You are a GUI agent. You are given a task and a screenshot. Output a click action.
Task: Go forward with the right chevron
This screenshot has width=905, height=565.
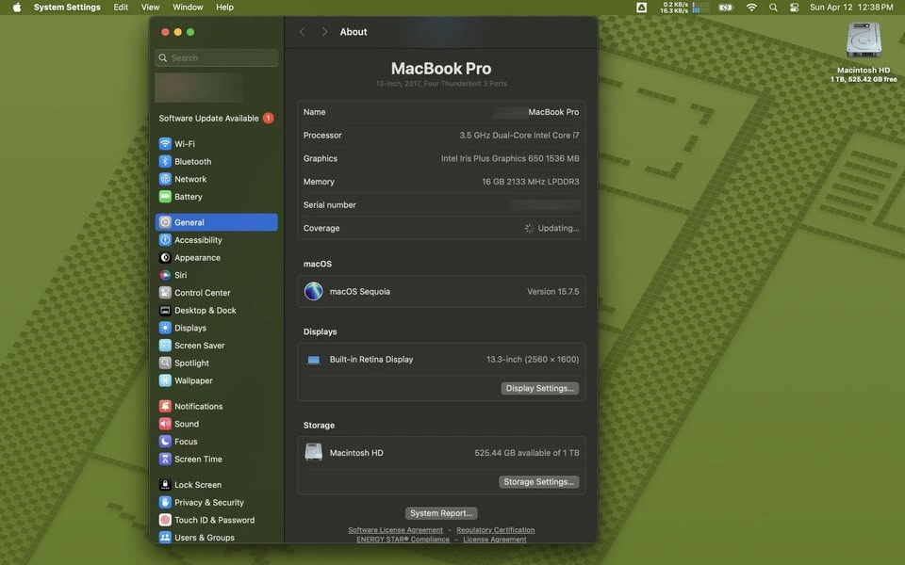324,32
